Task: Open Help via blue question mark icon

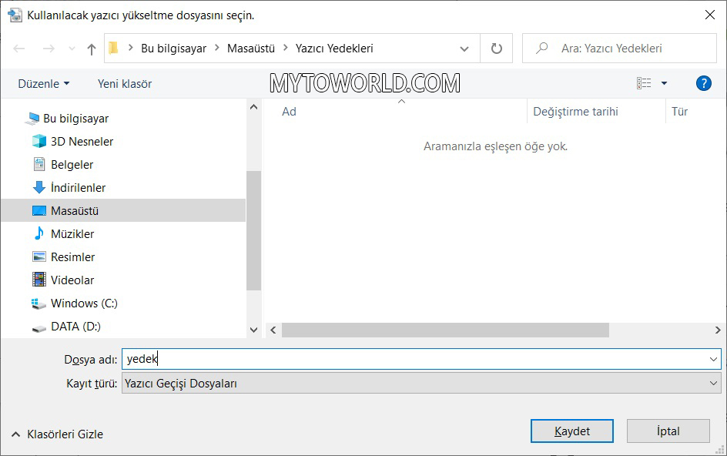Action: point(703,82)
